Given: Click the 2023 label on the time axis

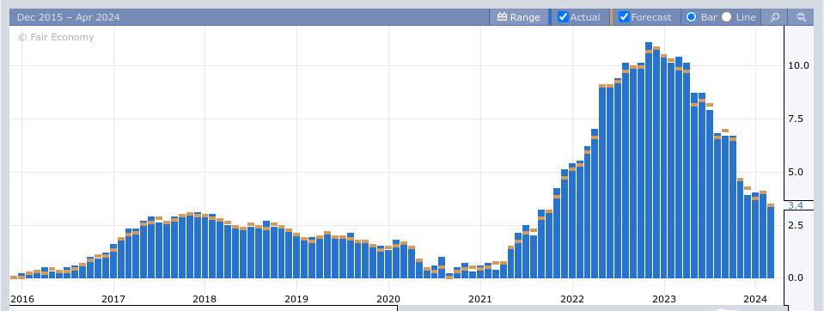Looking at the screenshot, I should (663, 299).
